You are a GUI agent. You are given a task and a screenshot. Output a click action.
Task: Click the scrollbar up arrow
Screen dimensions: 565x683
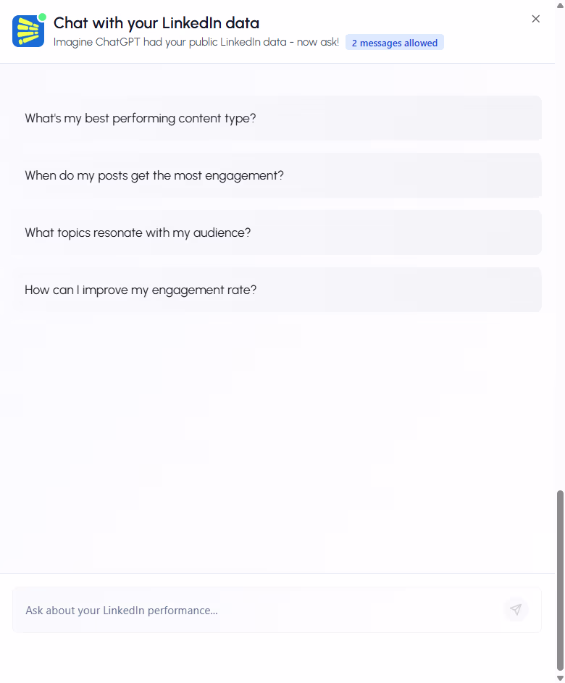[559, 5]
